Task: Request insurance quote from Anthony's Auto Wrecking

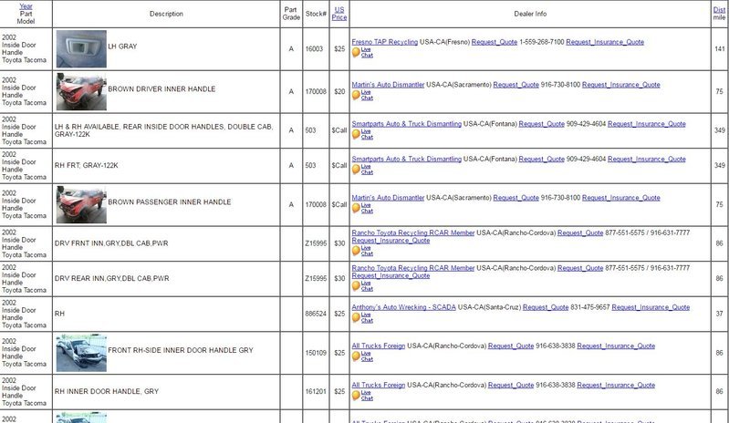Action: click(x=651, y=307)
